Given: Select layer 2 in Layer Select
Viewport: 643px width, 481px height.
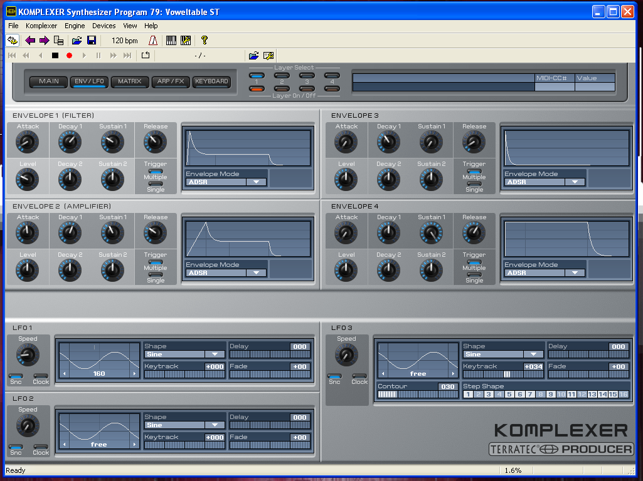Looking at the screenshot, I should pyautogui.click(x=282, y=76).
